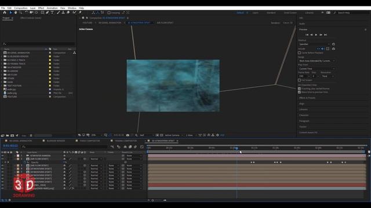Open the viewer magnification dropdown
Image resolution: width=371 pixels, height=208 pixels.
click(x=97, y=135)
